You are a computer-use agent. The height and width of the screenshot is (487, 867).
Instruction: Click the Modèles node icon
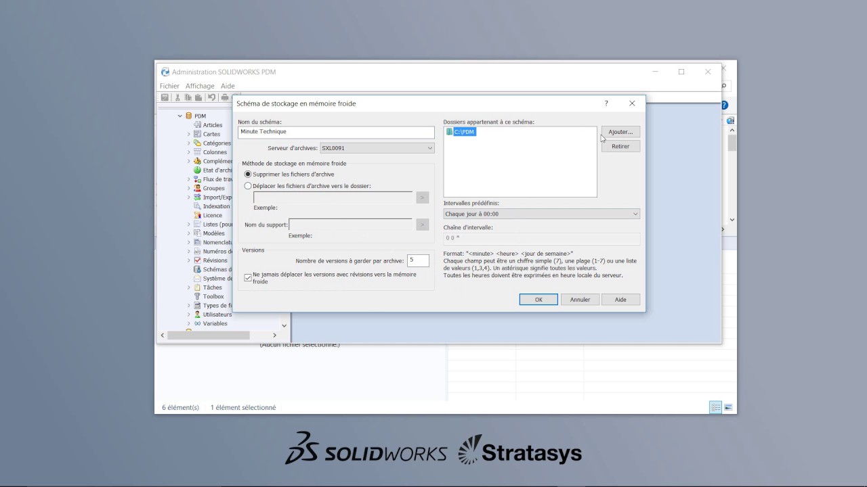coord(198,233)
